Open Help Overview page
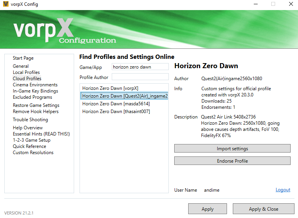 pos(28,128)
